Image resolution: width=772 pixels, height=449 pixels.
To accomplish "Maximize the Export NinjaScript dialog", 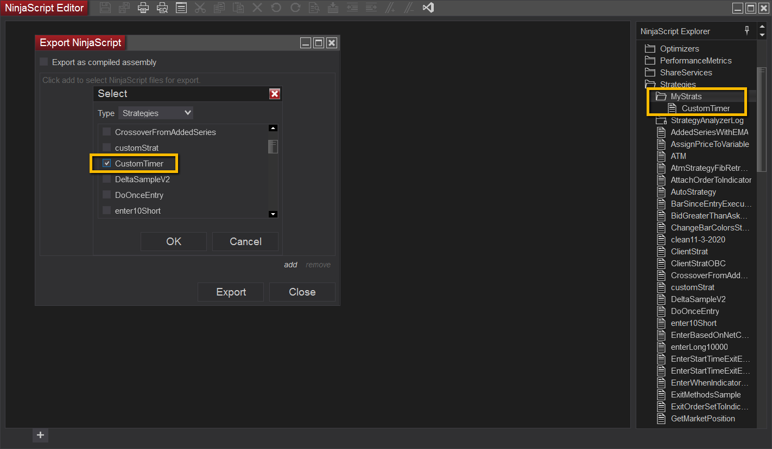I will pyautogui.click(x=319, y=43).
